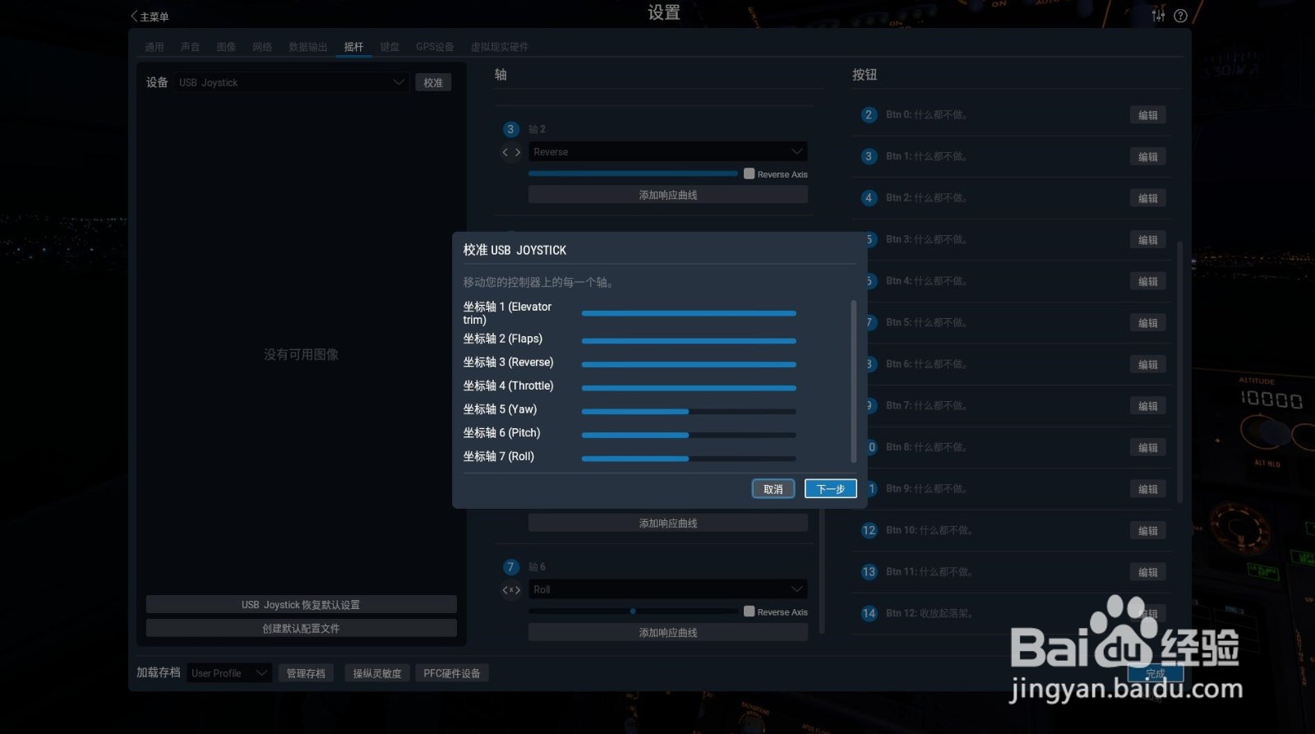Click number 12 badge beside Btn 10
Screen dimensions: 1315x734
click(869, 530)
